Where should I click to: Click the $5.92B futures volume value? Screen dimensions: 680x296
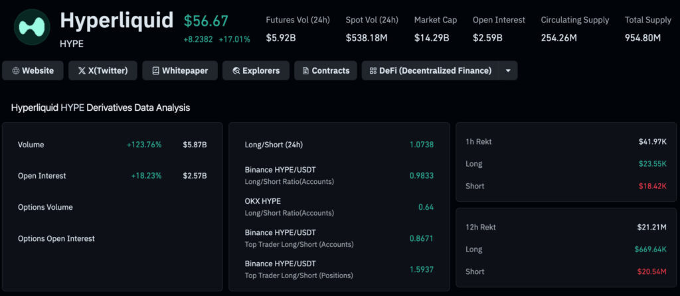coord(281,38)
